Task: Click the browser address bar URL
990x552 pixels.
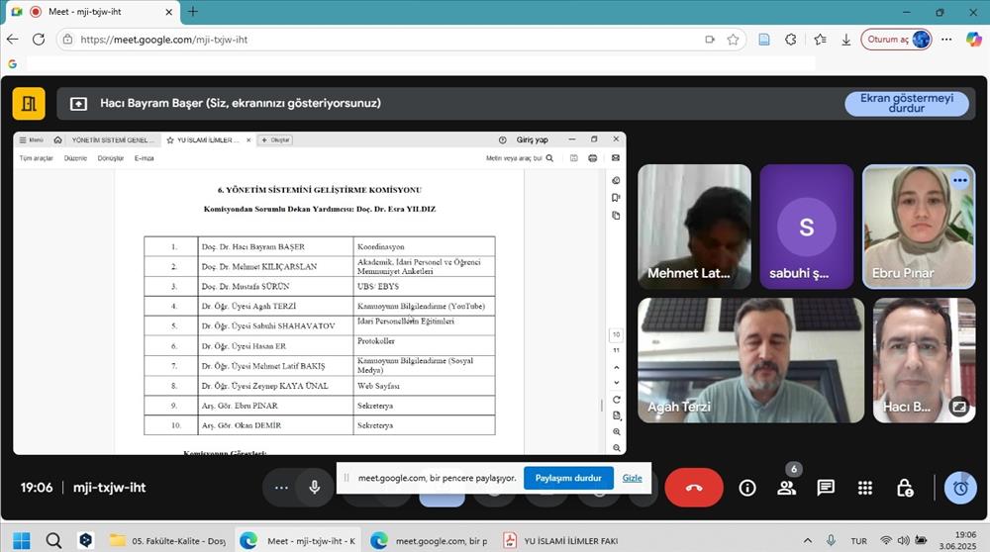Action: pos(164,40)
